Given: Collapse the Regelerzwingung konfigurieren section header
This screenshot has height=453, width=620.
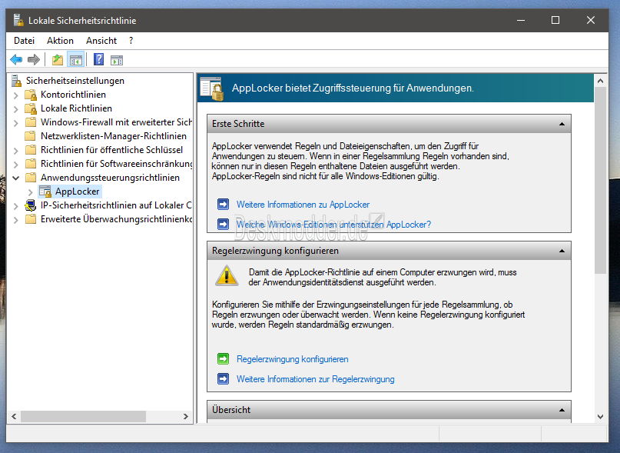Looking at the screenshot, I should tap(562, 251).
